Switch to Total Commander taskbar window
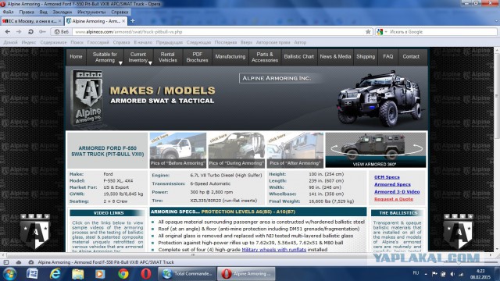The height and width of the screenshot is (281, 500). 187,274
